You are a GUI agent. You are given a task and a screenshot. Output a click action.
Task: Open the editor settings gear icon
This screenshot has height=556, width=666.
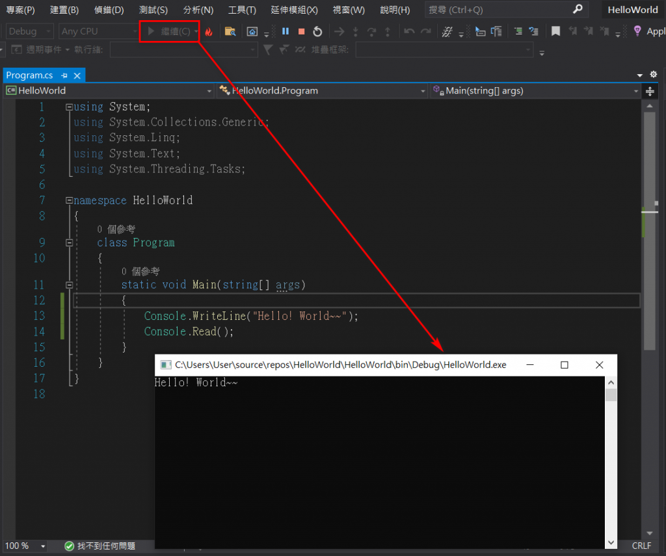pos(653,75)
